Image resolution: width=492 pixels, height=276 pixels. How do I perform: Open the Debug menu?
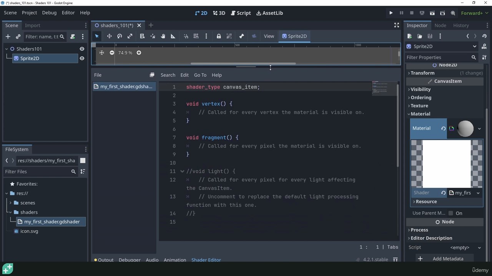point(49,13)
